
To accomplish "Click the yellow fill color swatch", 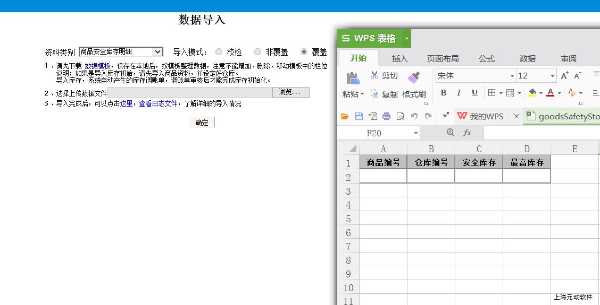I will coord(532,93).
